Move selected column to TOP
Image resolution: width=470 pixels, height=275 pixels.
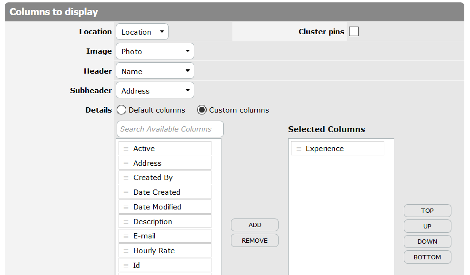(428, 211)
